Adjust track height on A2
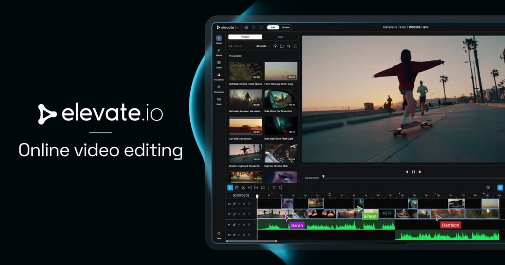Image resolution: width=505 pixels, height=265 pixels. pos(249,235)
